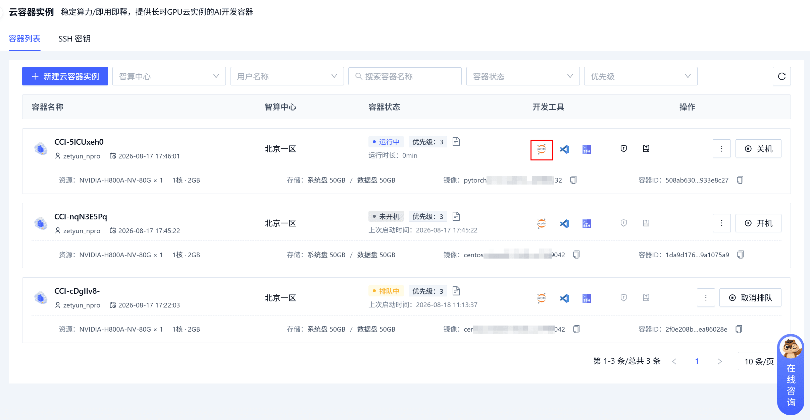The image size is (810, 420).
Task: Click the 容器状态 column header
Action: 384,107
